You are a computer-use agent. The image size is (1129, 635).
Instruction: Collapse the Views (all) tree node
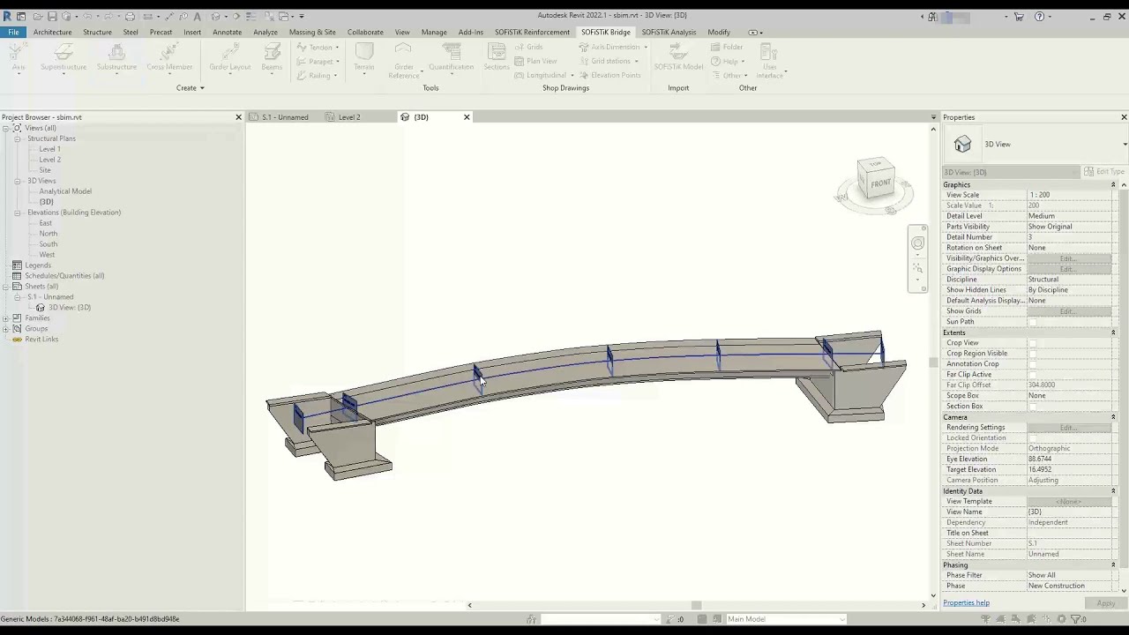click(x=6, y=128)
